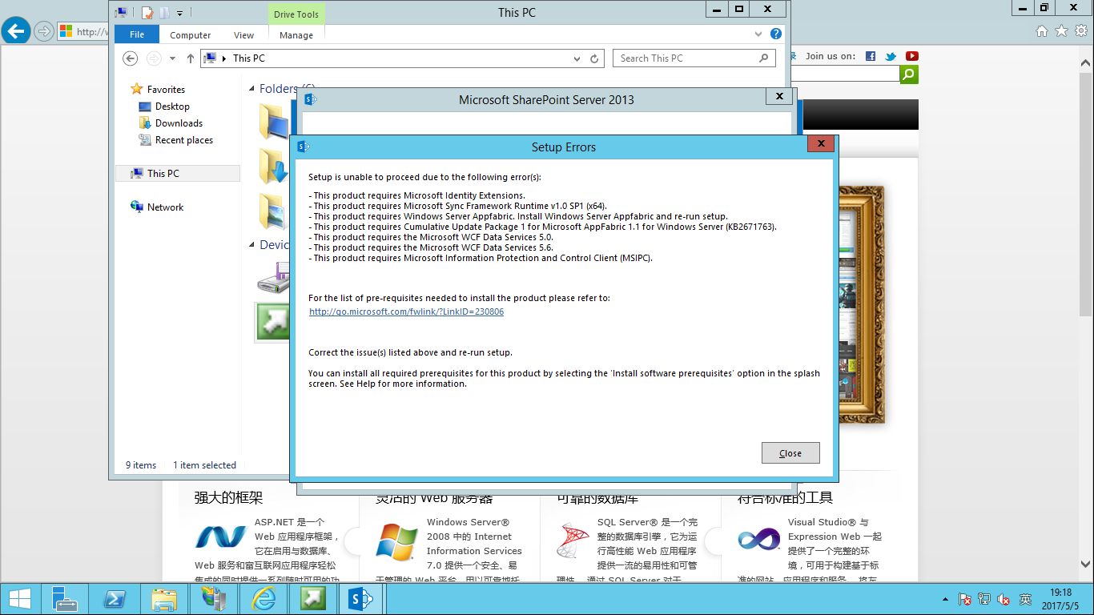
Task: Open the clock showing 19:18 in tray
Action: pos(1060,599)
